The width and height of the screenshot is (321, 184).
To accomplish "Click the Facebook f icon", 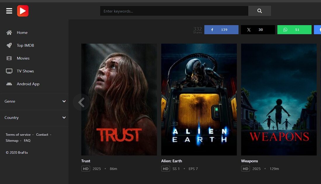I will point(212,30).
